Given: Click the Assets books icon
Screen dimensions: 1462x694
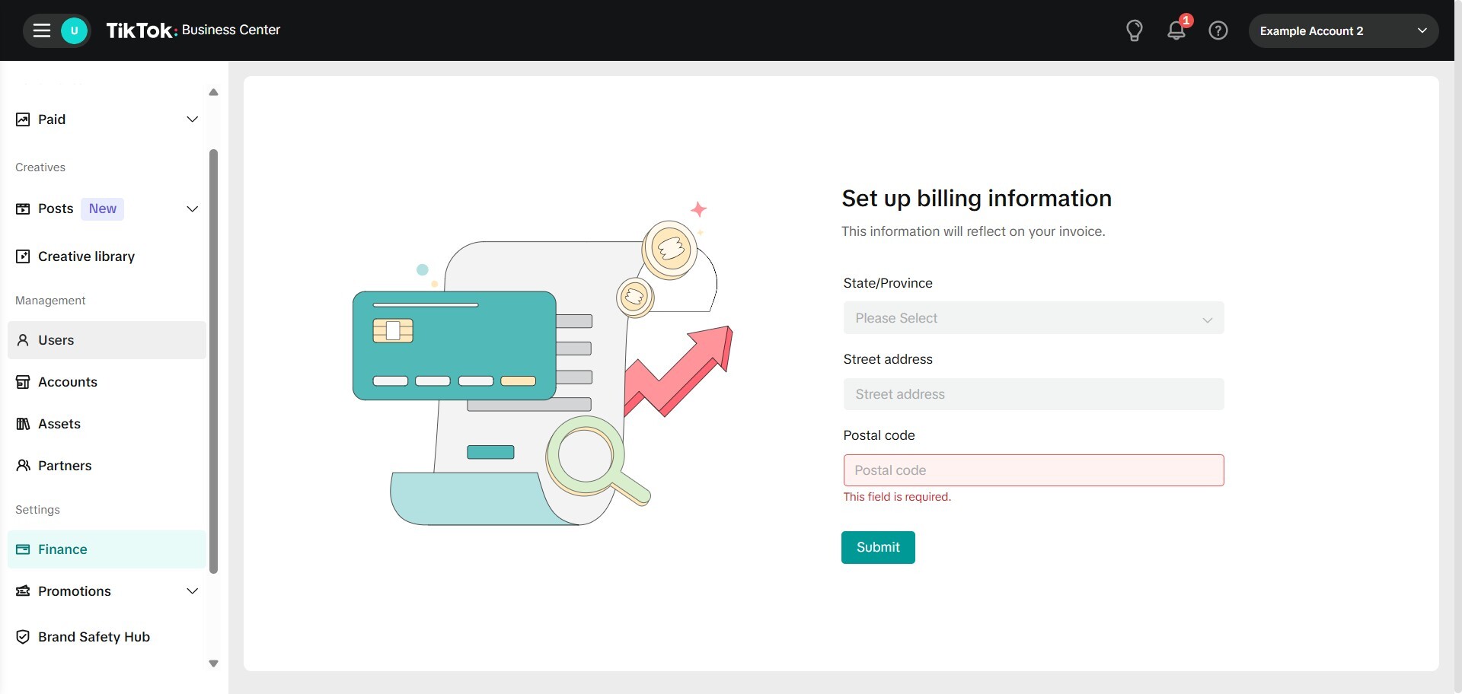Looking at the screenshot, I should 23,424.
